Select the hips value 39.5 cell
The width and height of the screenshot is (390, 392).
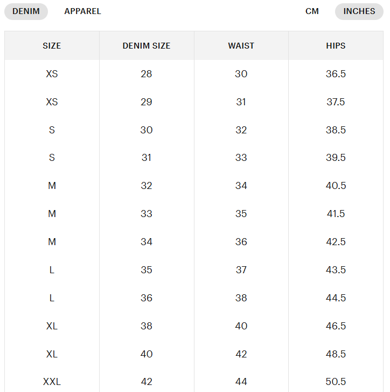click(336, 158)
